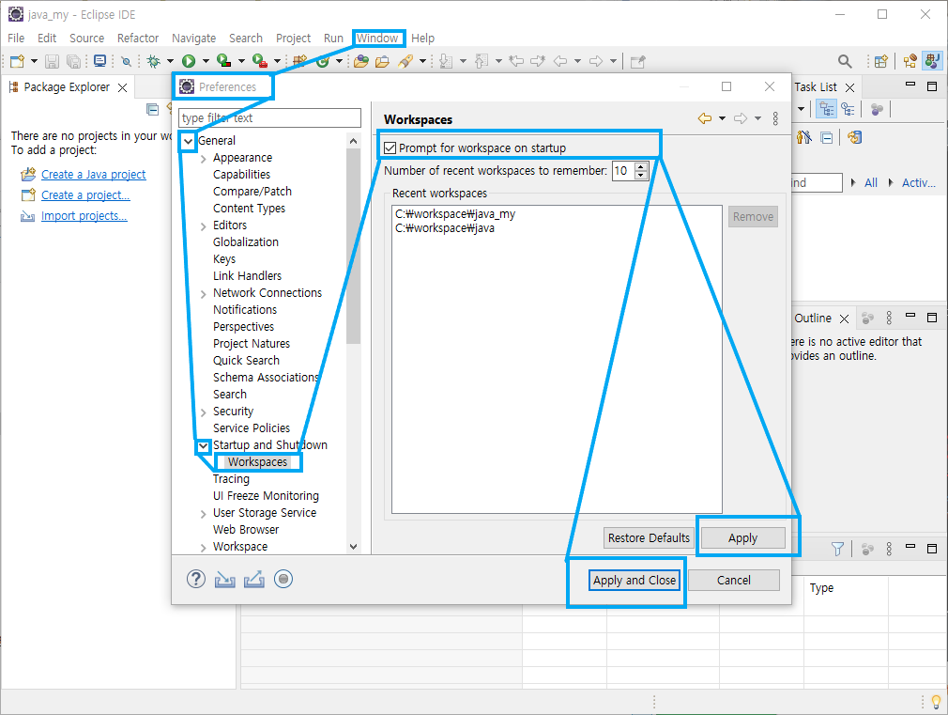Click the Apply button

pos(742,538)
